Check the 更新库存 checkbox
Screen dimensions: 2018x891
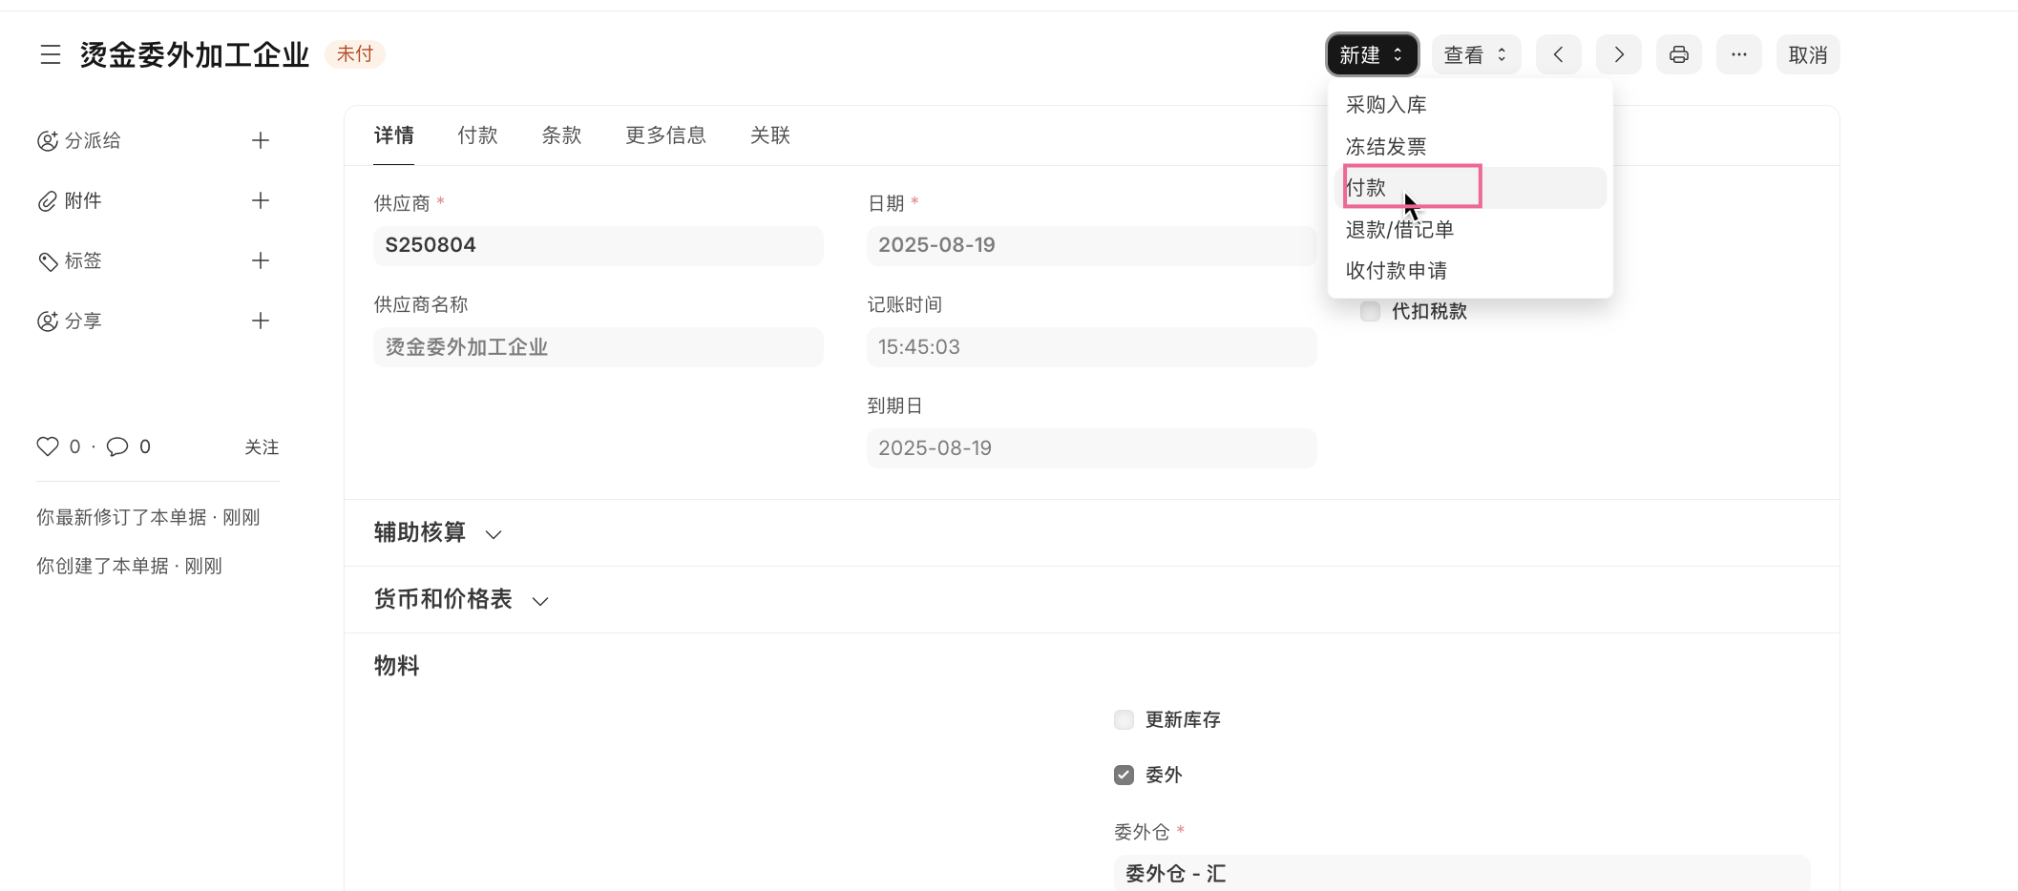pos(1124,720)
